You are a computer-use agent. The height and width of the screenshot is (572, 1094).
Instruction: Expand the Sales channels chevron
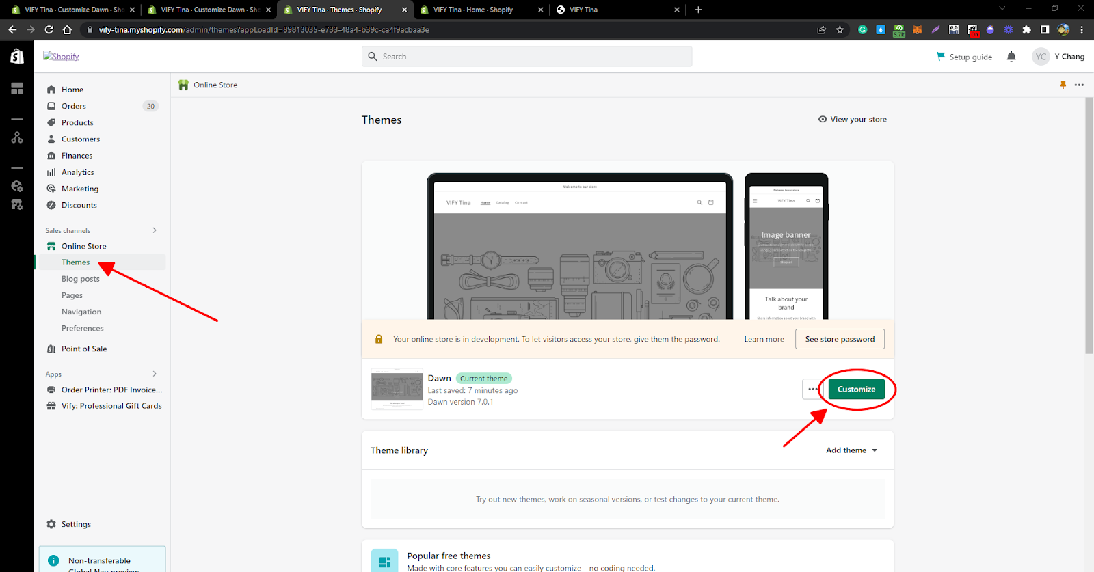click(x=155, y=230)
